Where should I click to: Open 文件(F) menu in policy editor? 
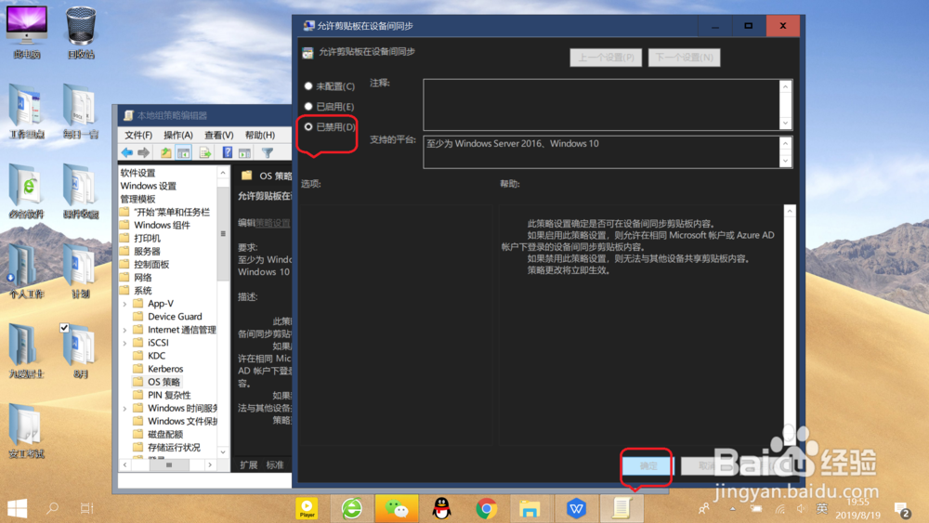coord(138,135)
